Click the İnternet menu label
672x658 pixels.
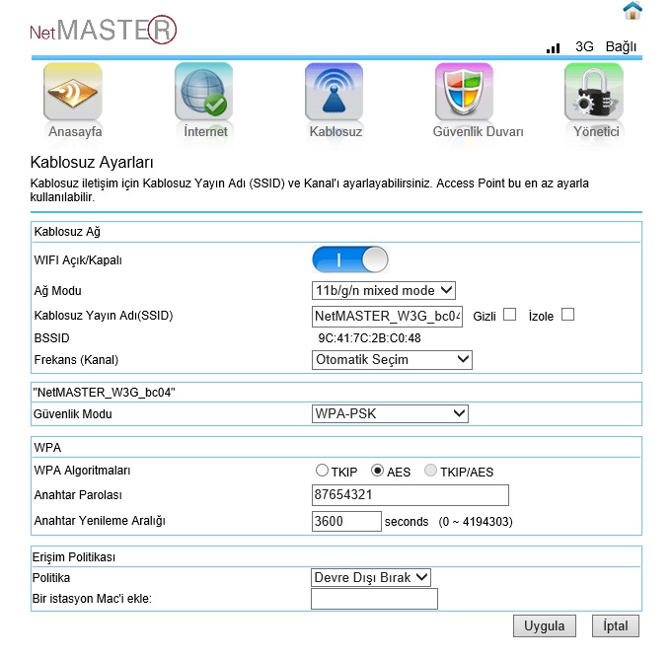click(205, 131)
